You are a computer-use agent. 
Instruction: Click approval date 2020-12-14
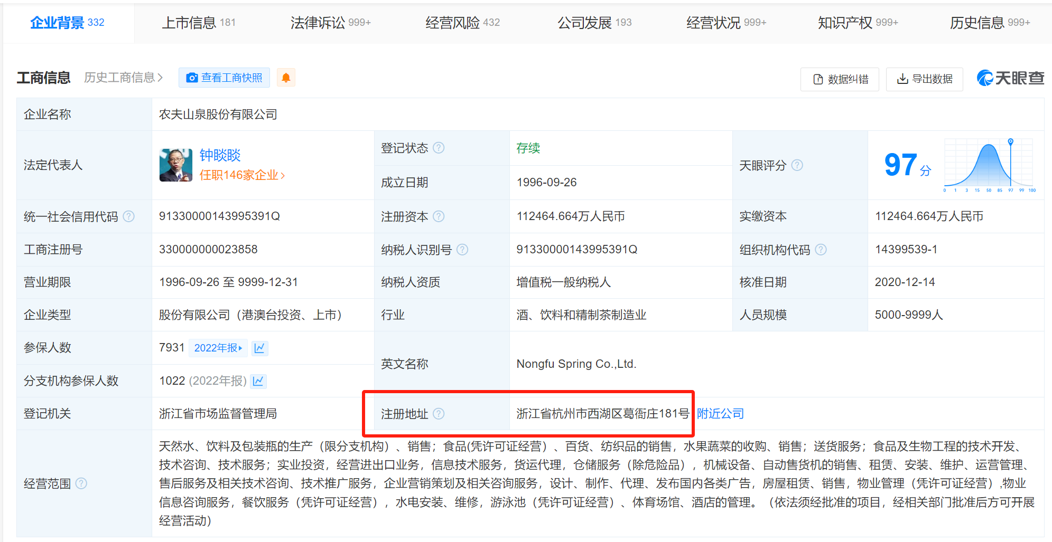click(x=905, y=282)
